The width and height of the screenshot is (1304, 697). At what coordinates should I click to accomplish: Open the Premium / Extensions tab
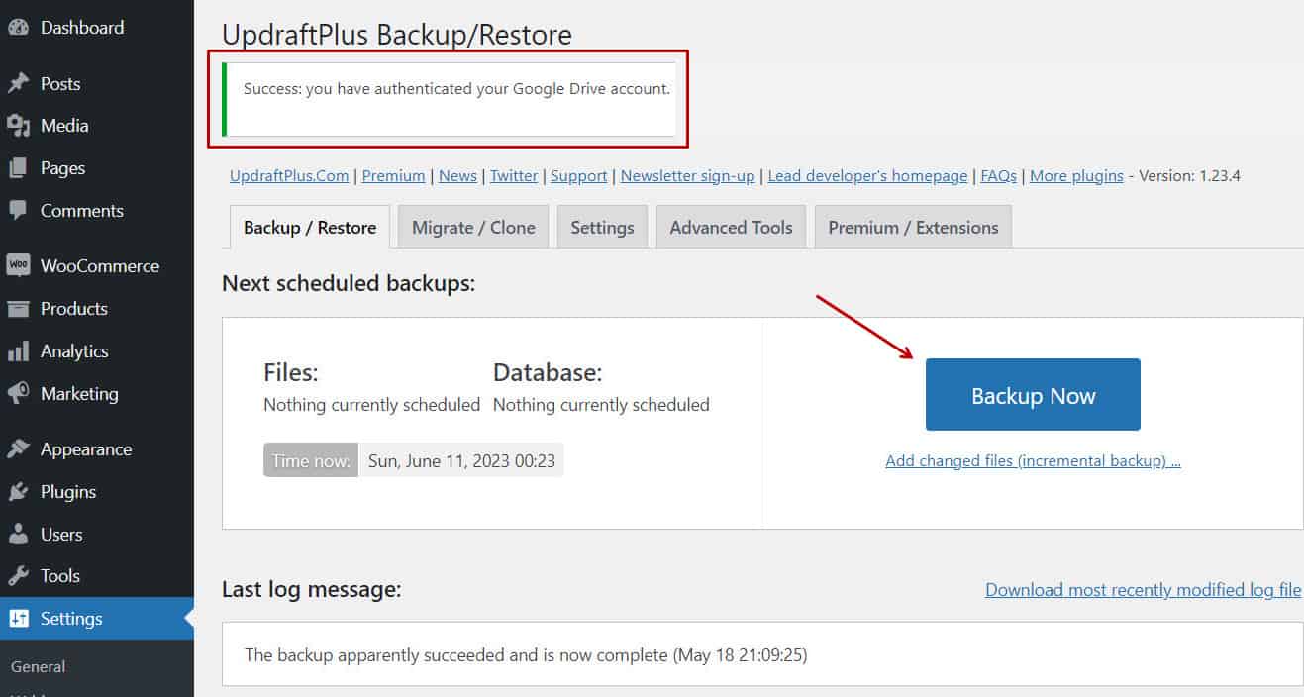913,227
